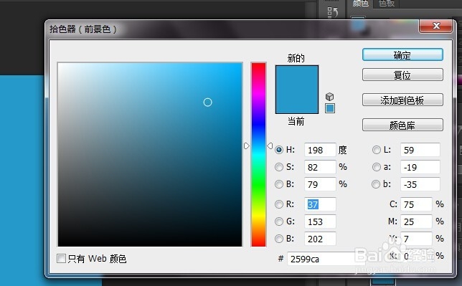Select the R red radio button

[x=279, y=204]
